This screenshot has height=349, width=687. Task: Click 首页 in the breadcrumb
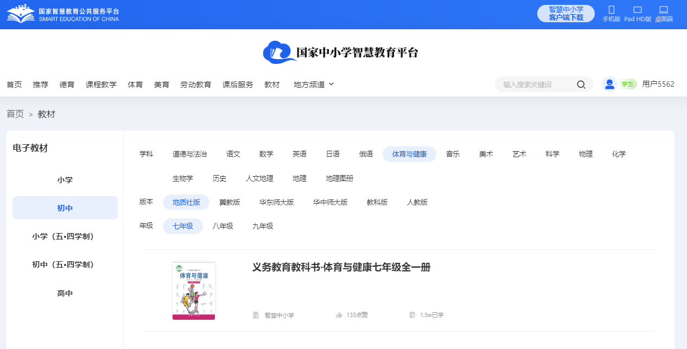point(15,114)
